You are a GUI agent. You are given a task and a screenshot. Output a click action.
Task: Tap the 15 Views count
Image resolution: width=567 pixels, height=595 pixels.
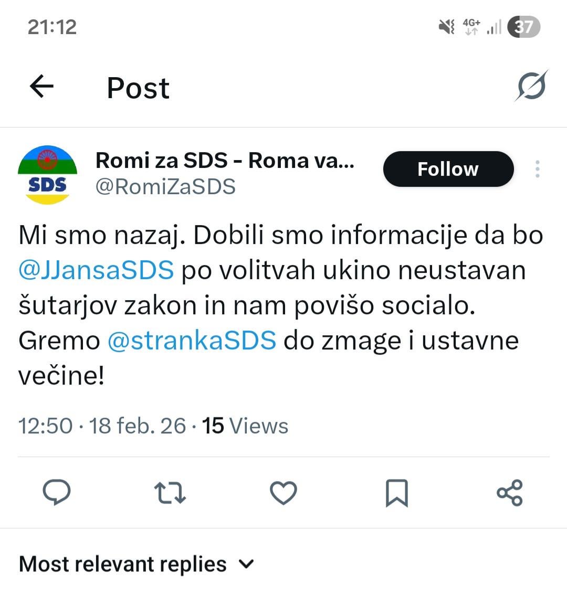(245, 426)
